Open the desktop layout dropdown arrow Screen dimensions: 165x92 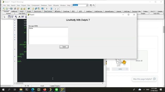pos(87,5)
